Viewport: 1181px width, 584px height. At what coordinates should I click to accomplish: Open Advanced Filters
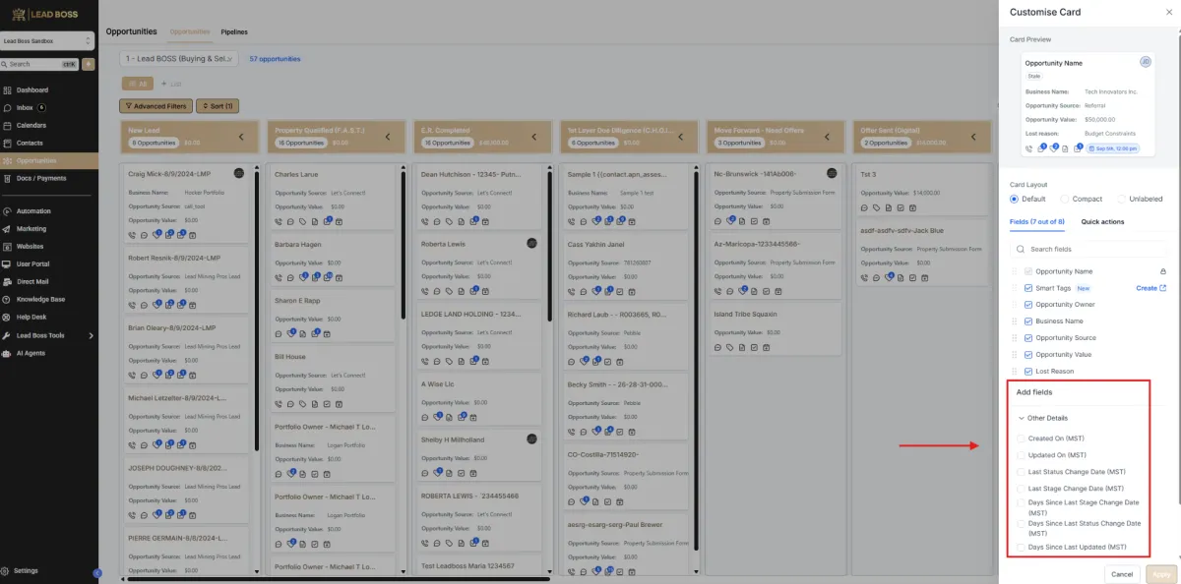155,106
